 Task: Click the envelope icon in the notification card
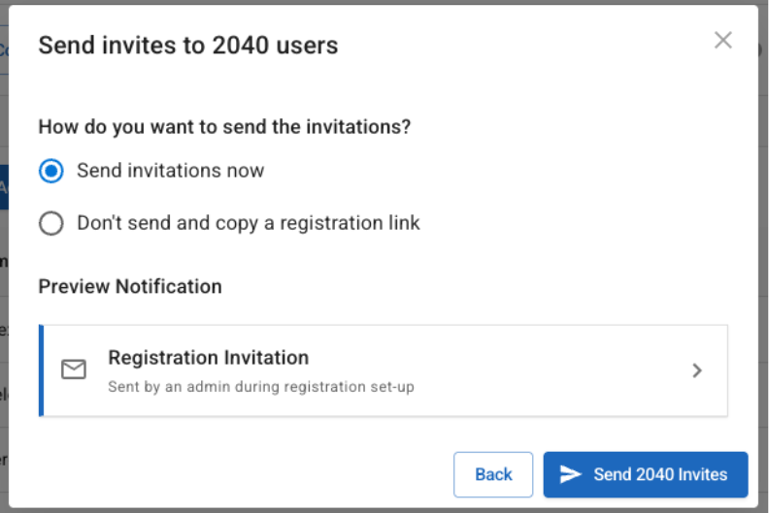pyautogui.click(x=74, y=369)
